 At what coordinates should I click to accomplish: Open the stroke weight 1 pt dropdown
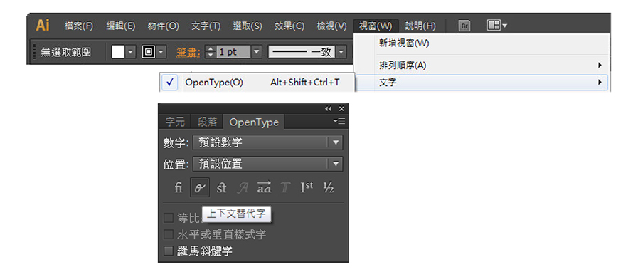[257, 52]
